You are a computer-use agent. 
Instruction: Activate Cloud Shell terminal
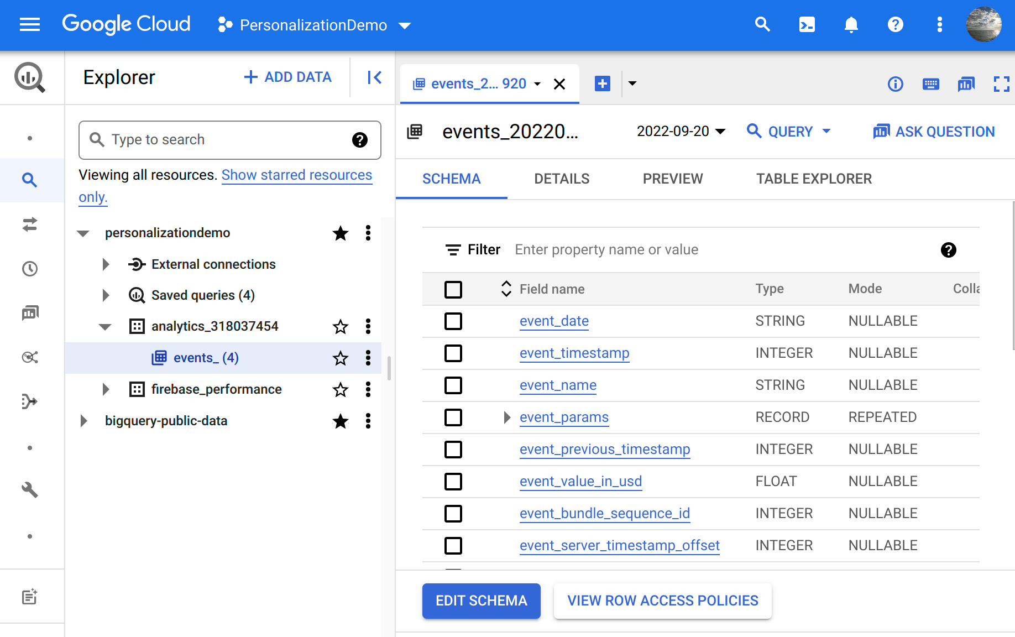[807, 24]
